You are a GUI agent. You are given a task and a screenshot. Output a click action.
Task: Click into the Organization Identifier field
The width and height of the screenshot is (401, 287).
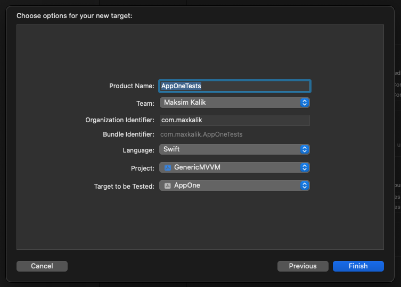pyautogui.click(x=234, y=120)
